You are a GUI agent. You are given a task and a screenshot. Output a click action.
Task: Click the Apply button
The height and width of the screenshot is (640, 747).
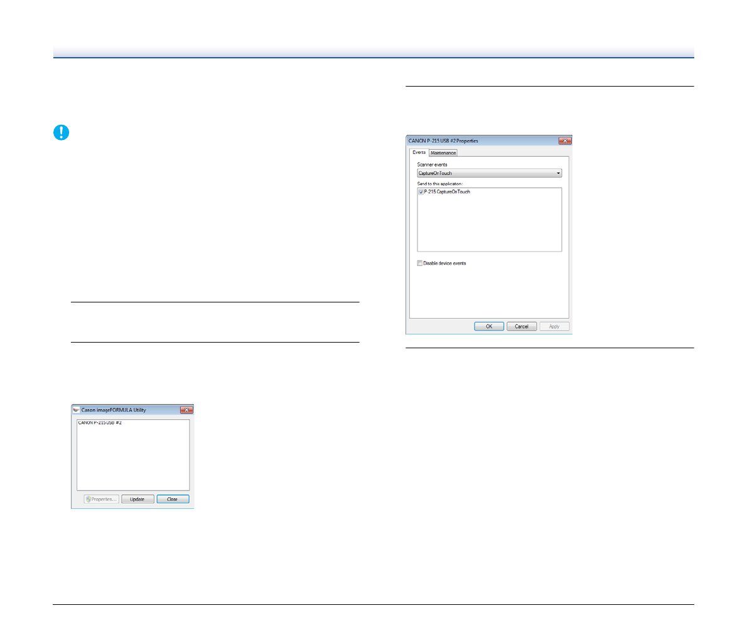[x=554, y=326]
